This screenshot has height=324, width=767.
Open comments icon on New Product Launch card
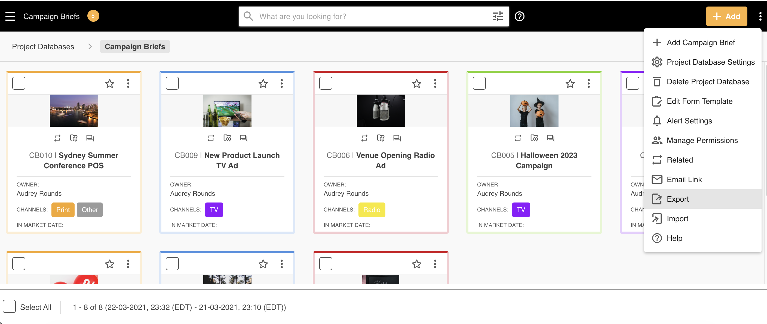click(x=244, y=138)
